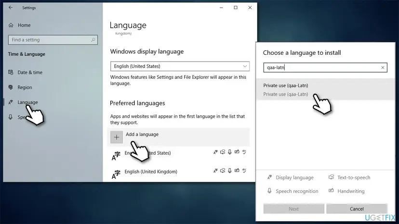
Task: Click handwriting icon on English (United States) row
Action: tap(237, 152)
